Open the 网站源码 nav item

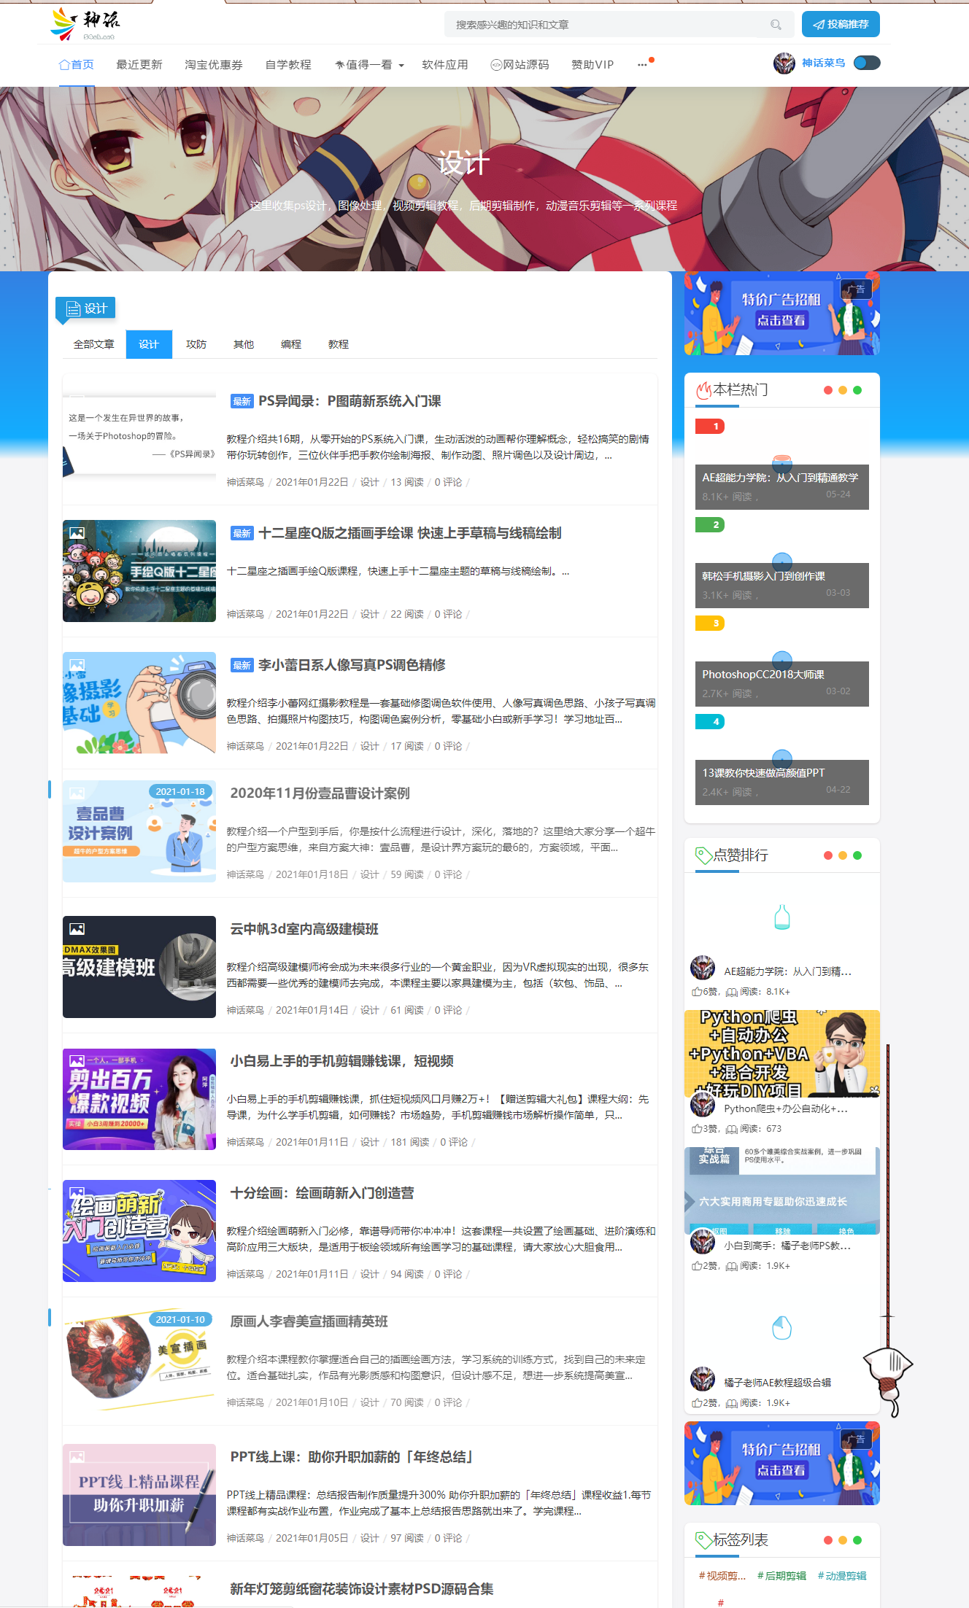(520, 65)
